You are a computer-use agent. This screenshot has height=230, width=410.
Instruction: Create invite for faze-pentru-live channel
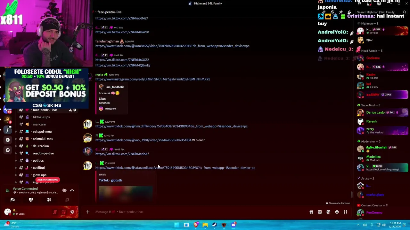[70, 110]
